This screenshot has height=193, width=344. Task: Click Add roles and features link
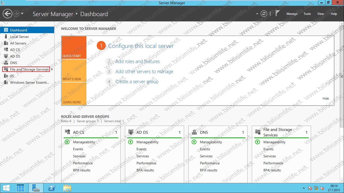(x=137, y=61)
